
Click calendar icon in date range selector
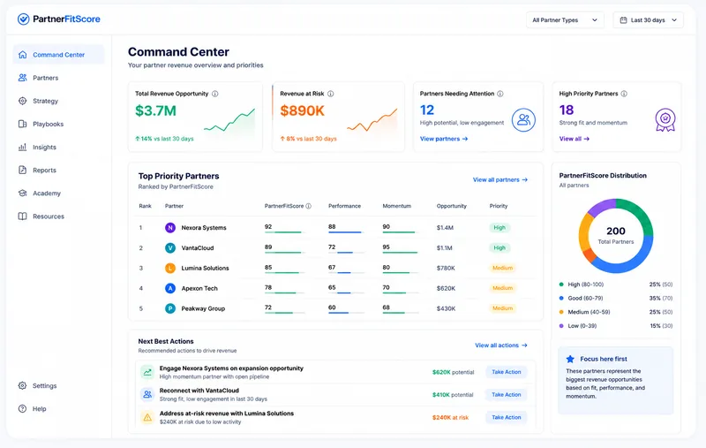coord(623,19)
